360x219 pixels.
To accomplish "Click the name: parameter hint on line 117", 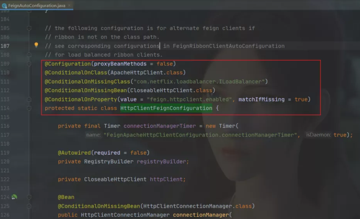I will (93, 135).
